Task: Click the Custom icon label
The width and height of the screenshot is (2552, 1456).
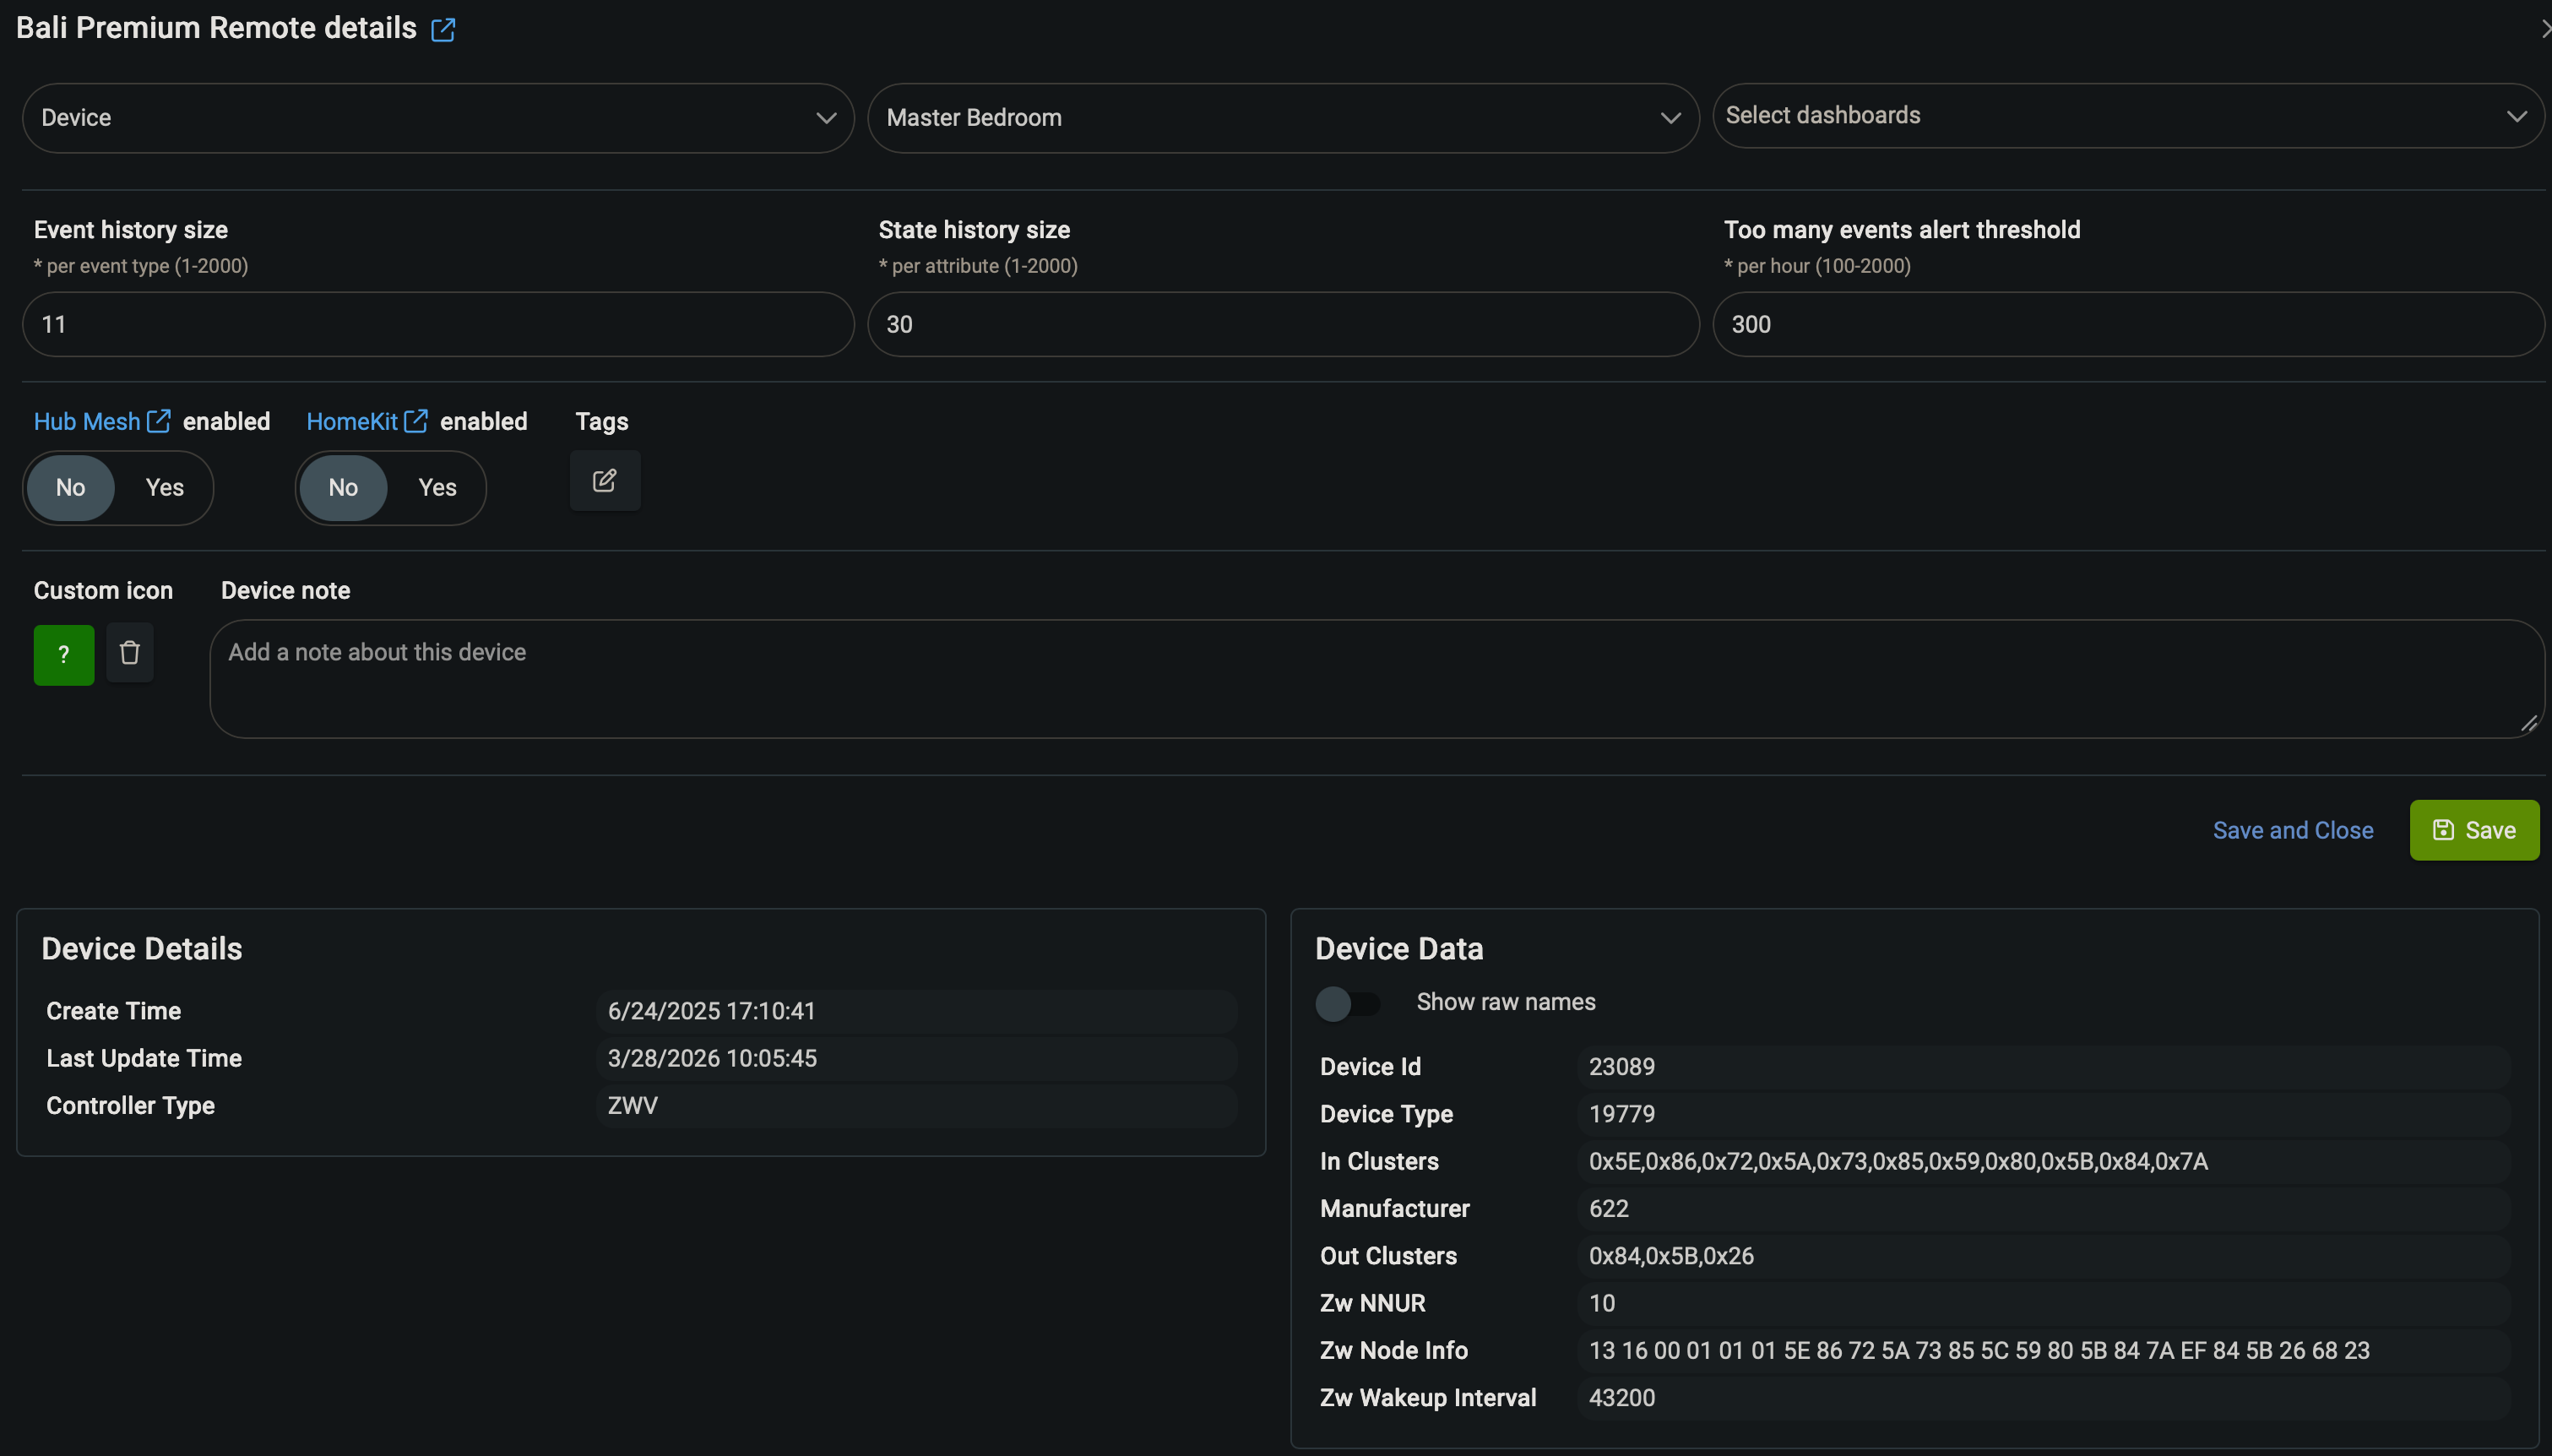Action: [x=104, y=591]
